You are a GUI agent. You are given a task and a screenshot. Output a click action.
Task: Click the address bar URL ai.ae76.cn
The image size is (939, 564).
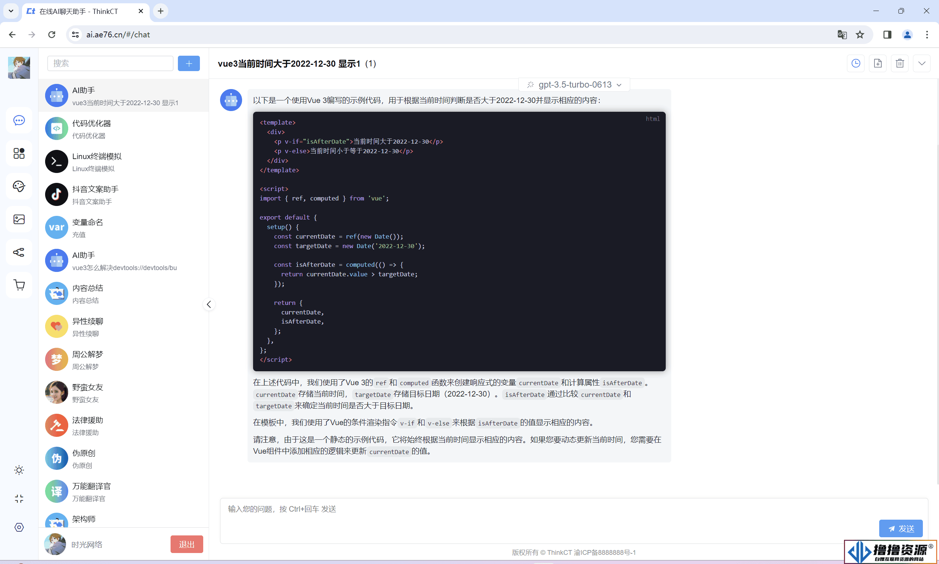pos(118,34)
